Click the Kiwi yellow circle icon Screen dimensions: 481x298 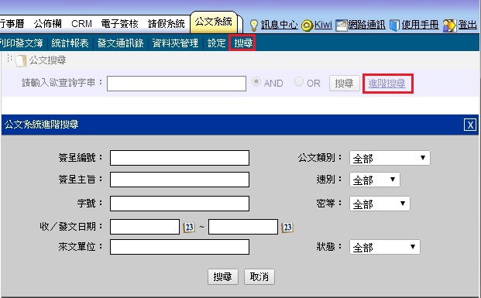tap(307, 26)
